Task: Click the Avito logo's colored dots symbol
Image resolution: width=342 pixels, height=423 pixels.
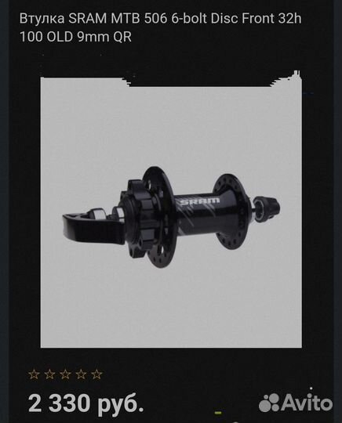Action: (269, 403)
